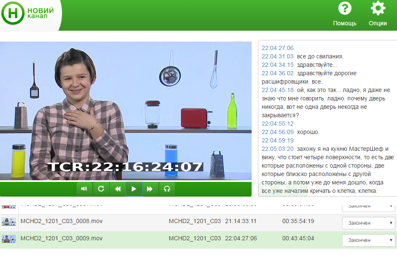Click file name MCHD2_1201_C03_0008.mov
This screenshot has width=397, height=255.
point(61,221)
